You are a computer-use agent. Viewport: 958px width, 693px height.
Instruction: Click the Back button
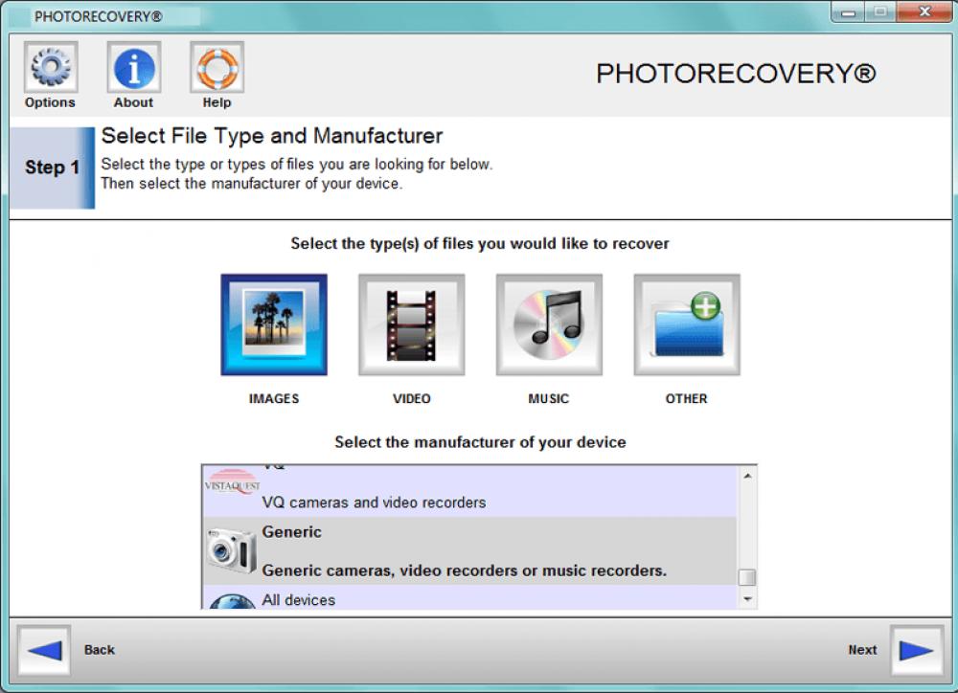click(x=43, y=650)
